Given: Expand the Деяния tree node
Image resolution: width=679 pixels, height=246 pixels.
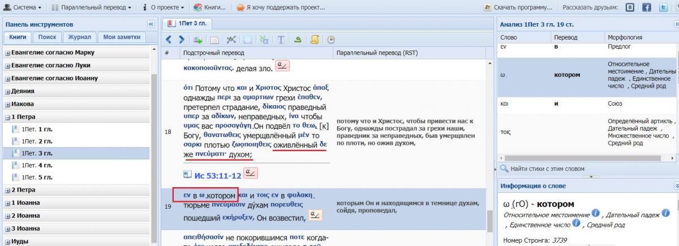Looking at the screenshot, I should click(x=8, y=91).
